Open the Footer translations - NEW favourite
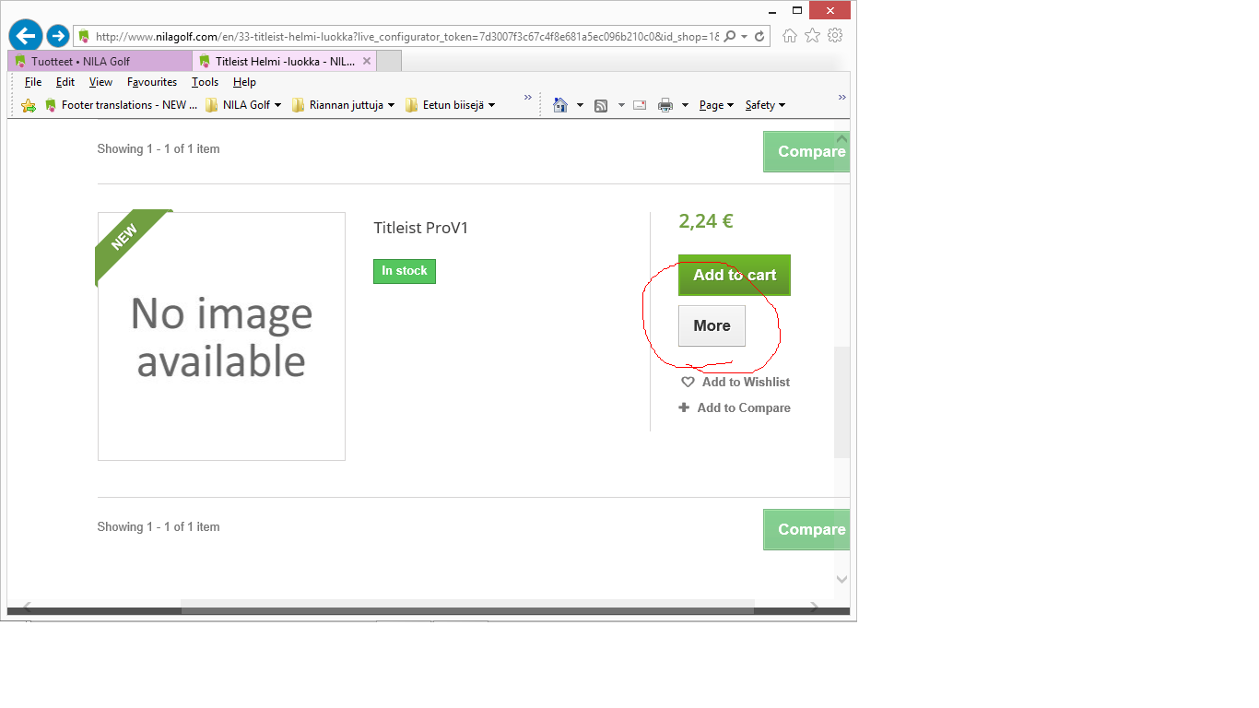Viewport: 1259px width, 708px height. [121, 105]
